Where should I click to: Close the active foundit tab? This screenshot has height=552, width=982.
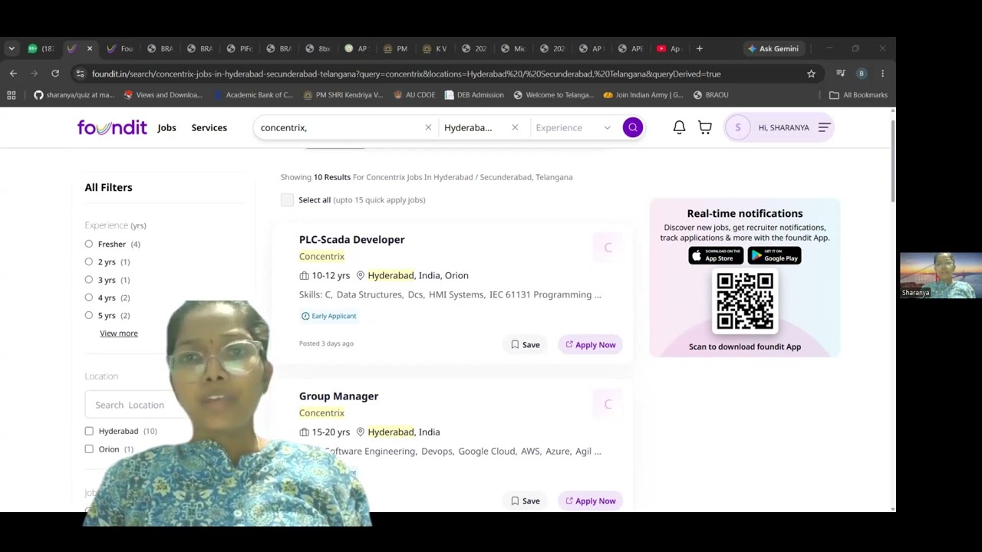click(89, 48)
